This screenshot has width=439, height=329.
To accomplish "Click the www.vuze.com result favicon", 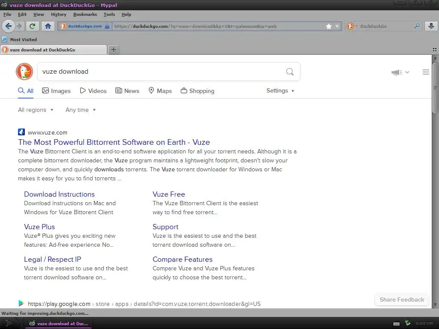I will [x=21, y=132].
